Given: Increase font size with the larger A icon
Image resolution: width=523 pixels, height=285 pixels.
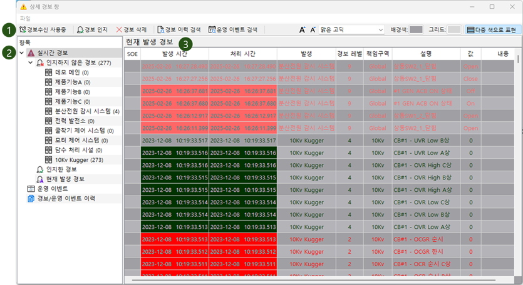Looking at the screenshot, I should 302,29.
